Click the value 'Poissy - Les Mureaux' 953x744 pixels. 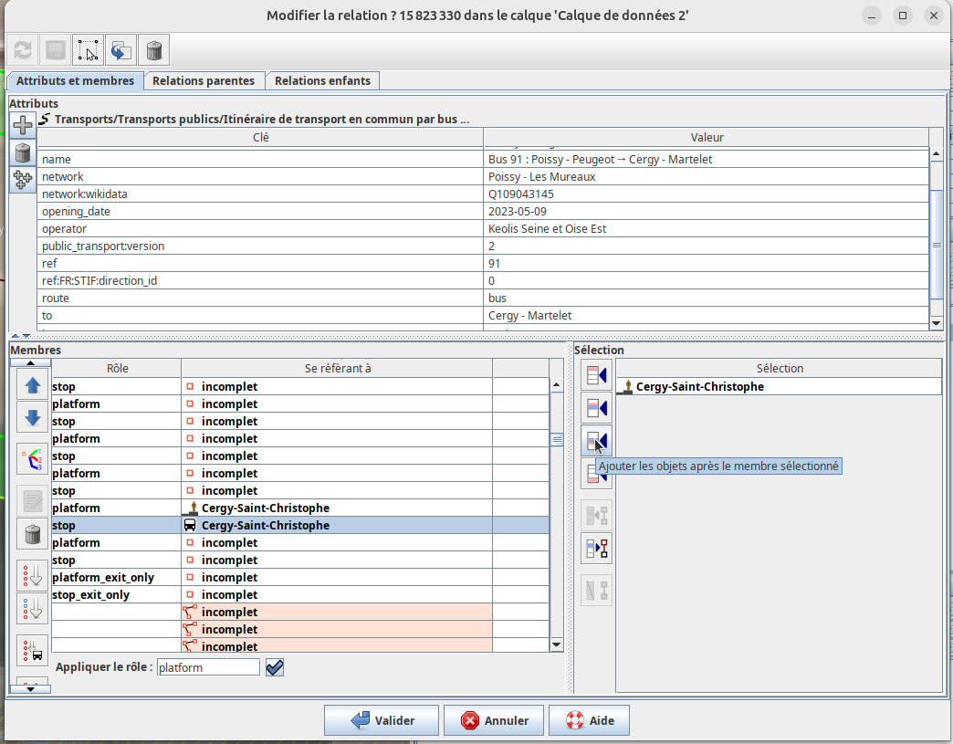point(707,177)
